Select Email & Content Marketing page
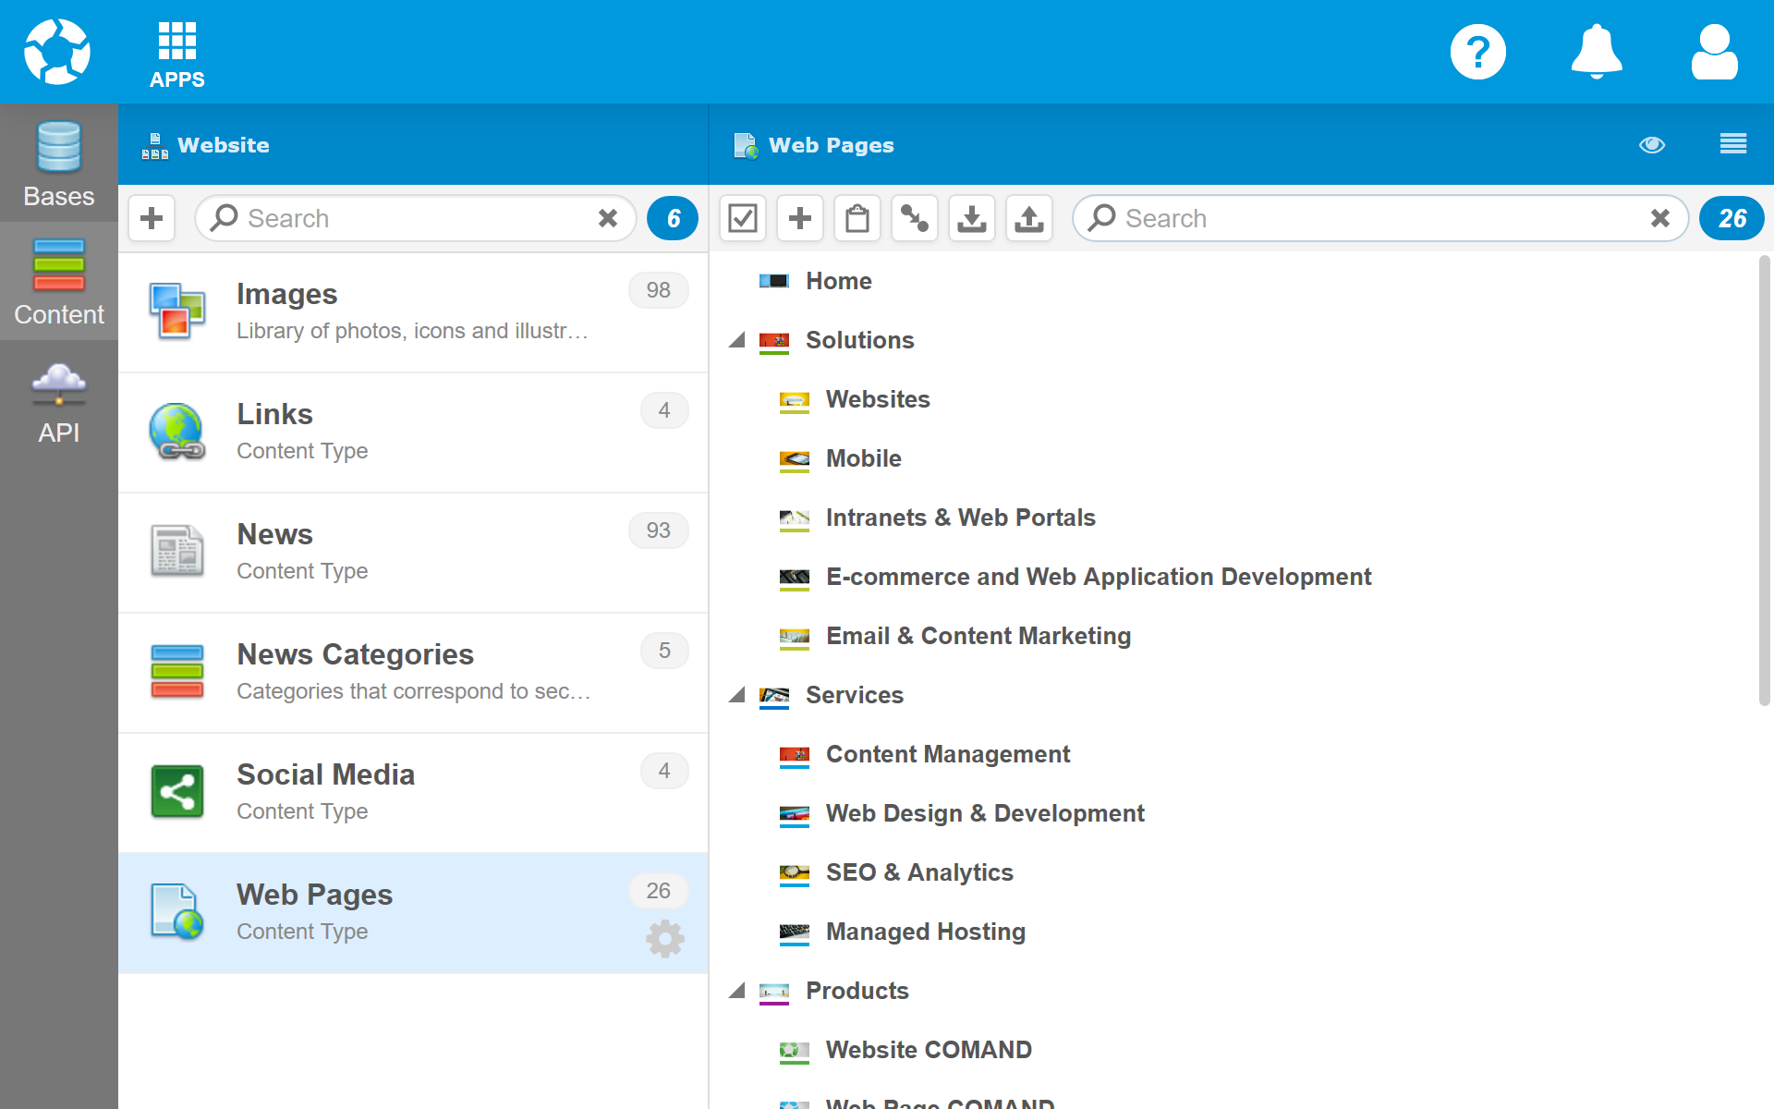 coord(978,636)
